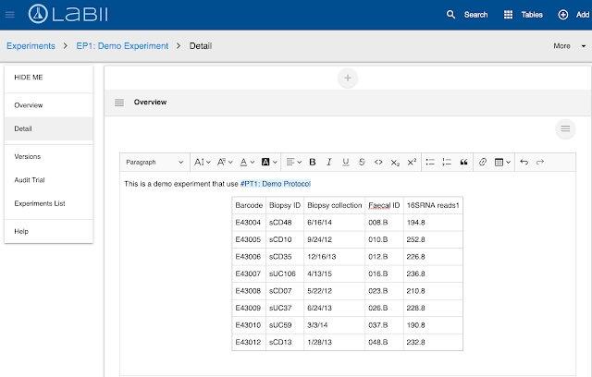The width and height of the screenshot is (592, 377).
Task: Click the round plus button above Overview
Action: pos(348,79)
